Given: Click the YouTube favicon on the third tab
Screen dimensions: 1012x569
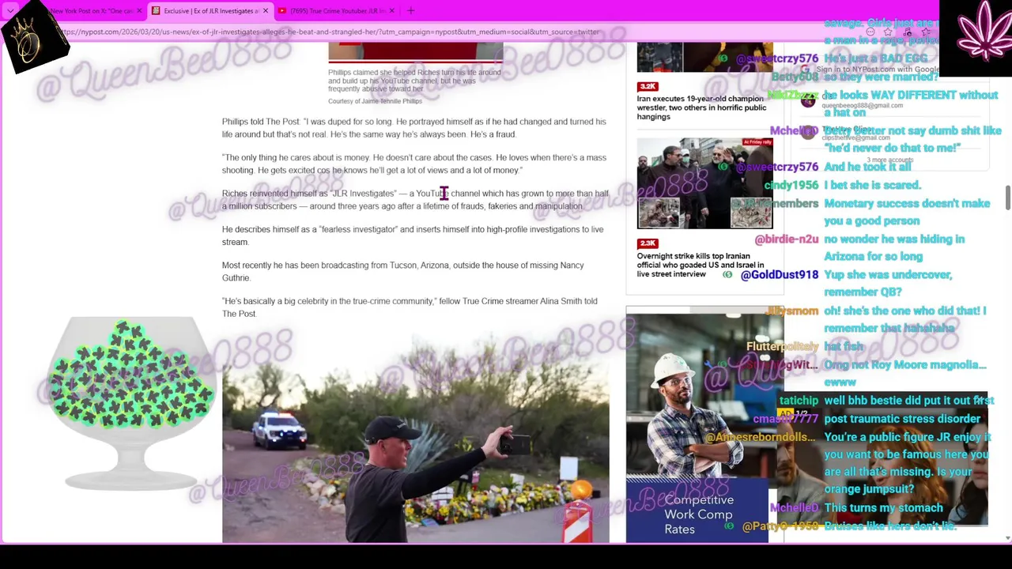Looking at the screenshot, I should coord(282,11).
